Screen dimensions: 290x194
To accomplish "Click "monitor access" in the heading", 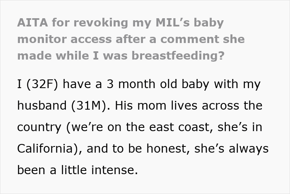I will [65, 39].
